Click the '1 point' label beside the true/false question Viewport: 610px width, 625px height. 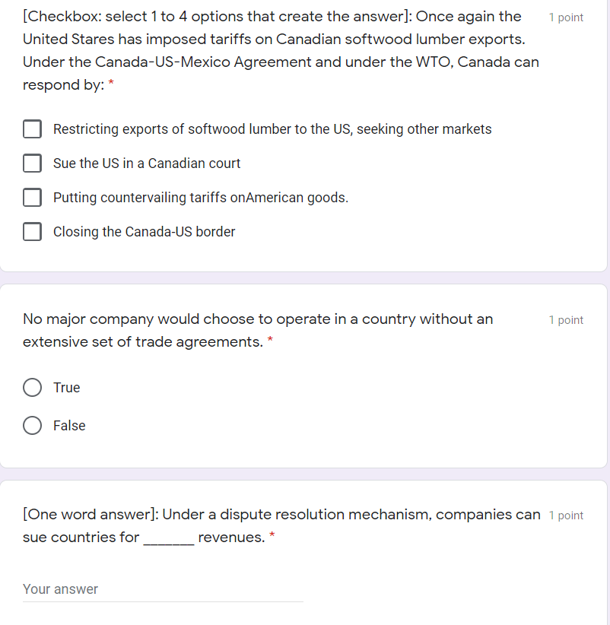pos(565,319)
